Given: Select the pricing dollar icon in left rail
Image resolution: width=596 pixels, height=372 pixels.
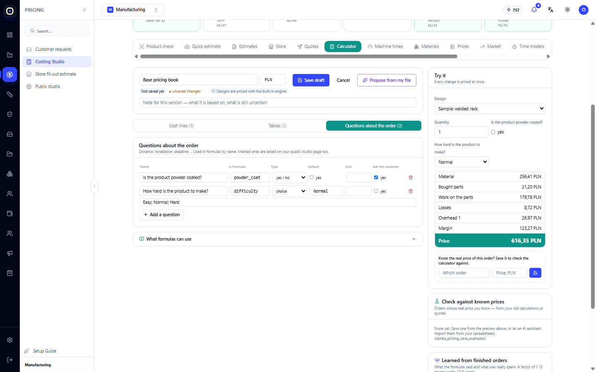Looking at the screenshot, I should click(10, 74).
